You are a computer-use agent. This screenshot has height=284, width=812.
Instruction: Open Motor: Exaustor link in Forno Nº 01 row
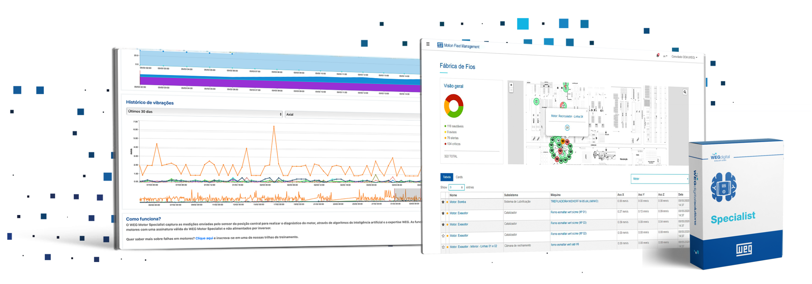pyautogui.click(x=459, y=213)
